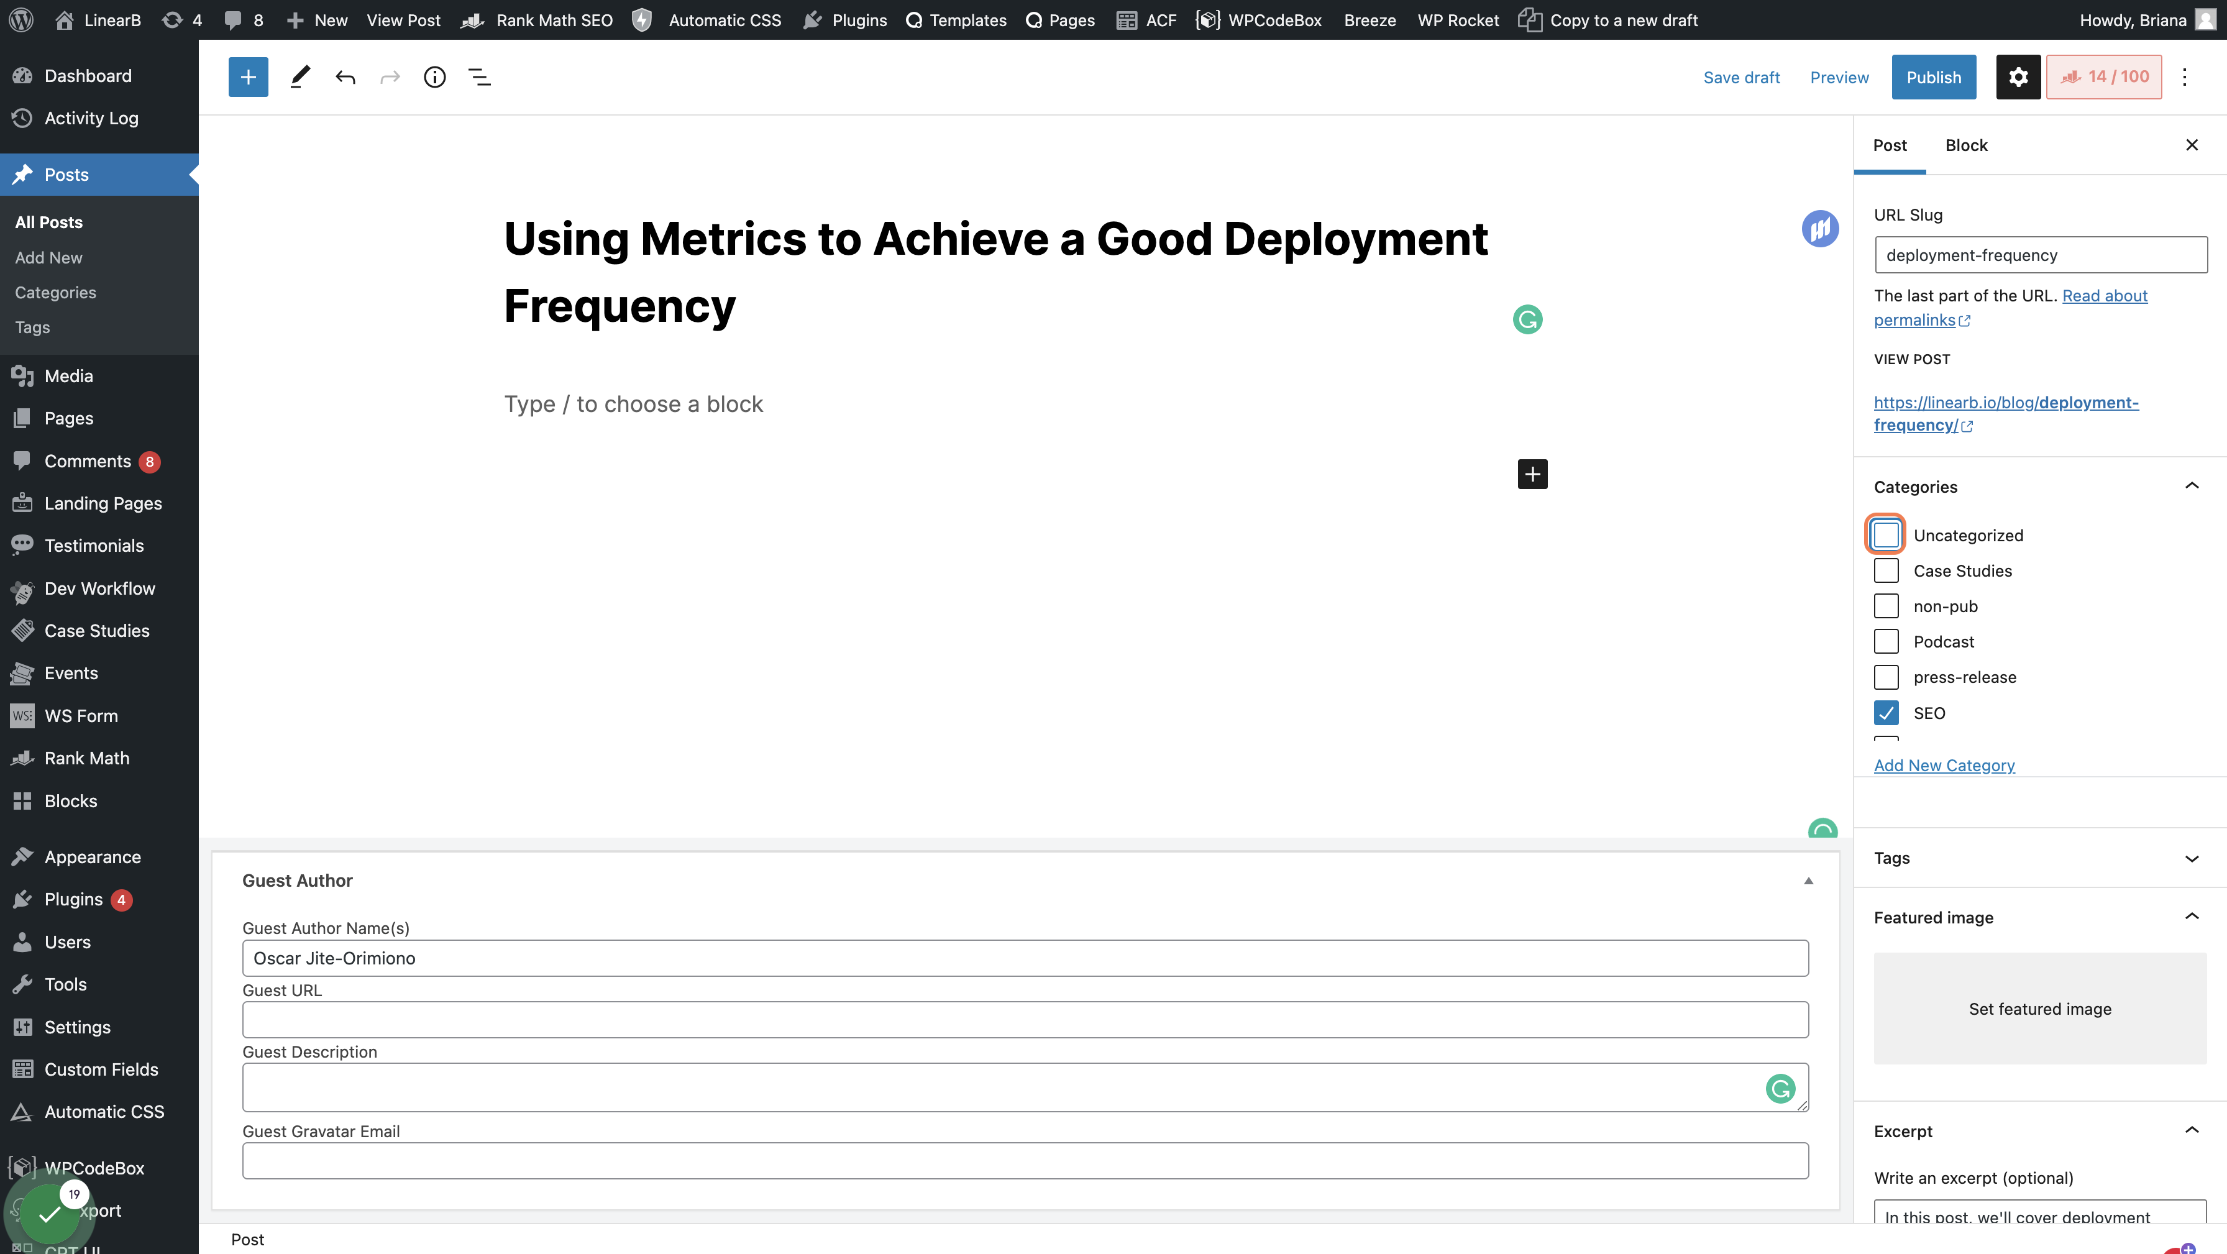Open Rank Math SEO in admin bar
Image resolution: width=2227 pixels, height=1254 pixels.
537,19
